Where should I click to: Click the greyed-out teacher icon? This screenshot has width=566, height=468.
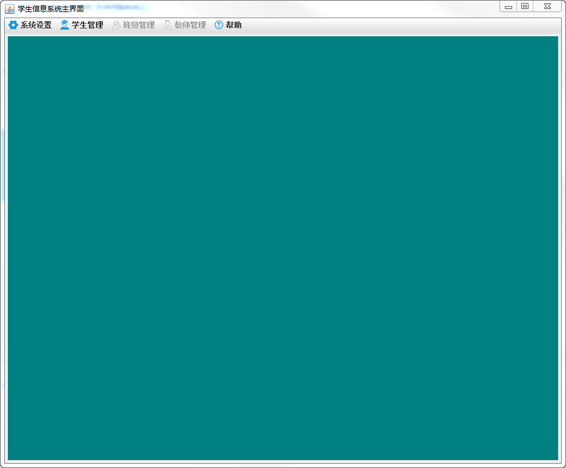click(167, 25)
